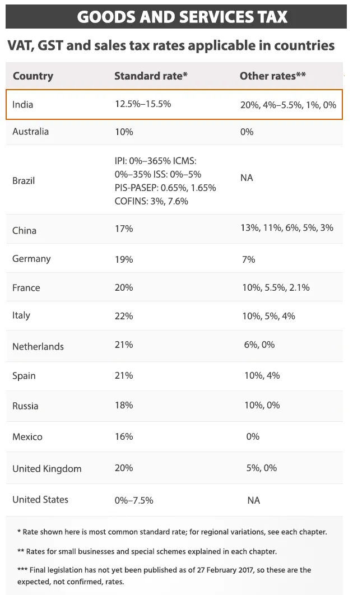Click the Russia country cell

tap(25, 406)
